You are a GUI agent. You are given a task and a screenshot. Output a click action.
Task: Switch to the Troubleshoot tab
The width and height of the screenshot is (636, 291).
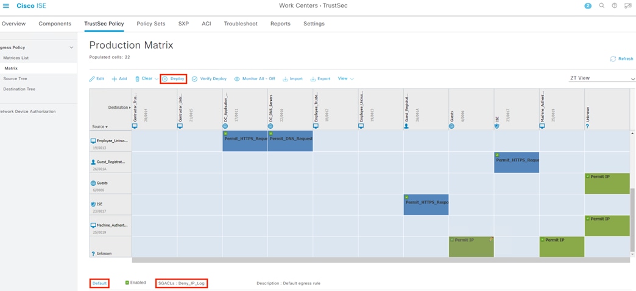241,24
